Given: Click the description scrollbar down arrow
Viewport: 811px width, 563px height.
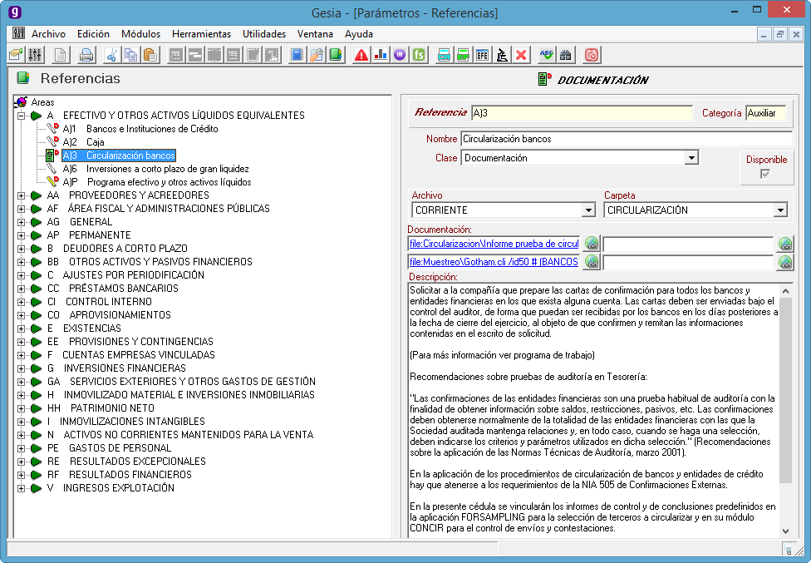Looking at the screenshot, I should coord(786,531).
